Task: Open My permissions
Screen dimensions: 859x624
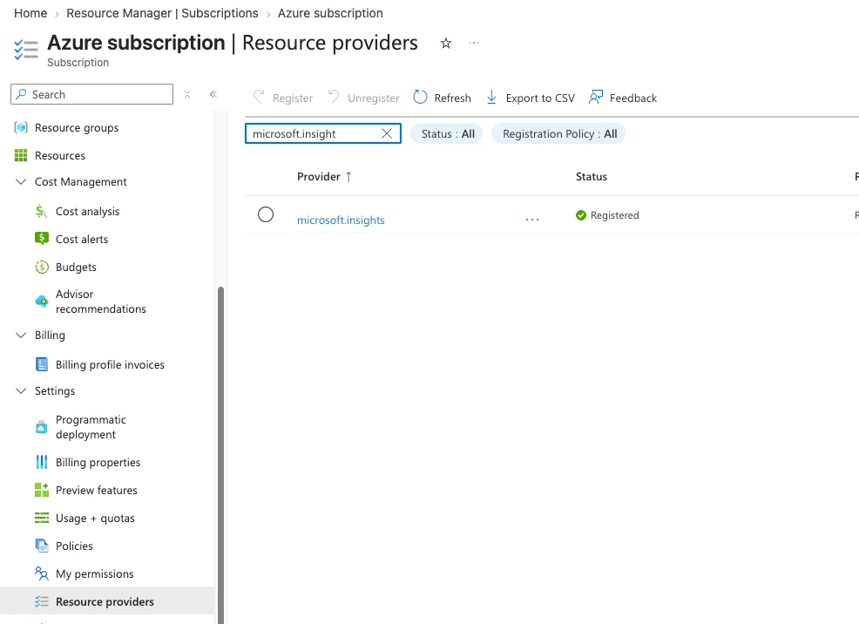Action: pyautogui.click(x=94, y=574)
